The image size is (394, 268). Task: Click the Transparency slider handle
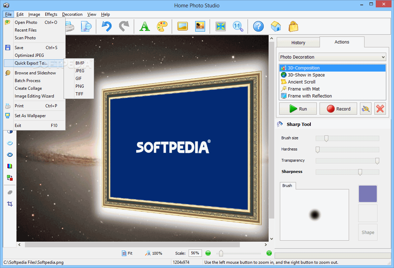(x=377, y=161)
